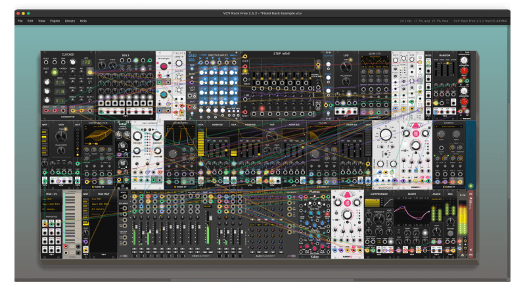Click the lit CLK output jack on Clocked

coord(90,71)
